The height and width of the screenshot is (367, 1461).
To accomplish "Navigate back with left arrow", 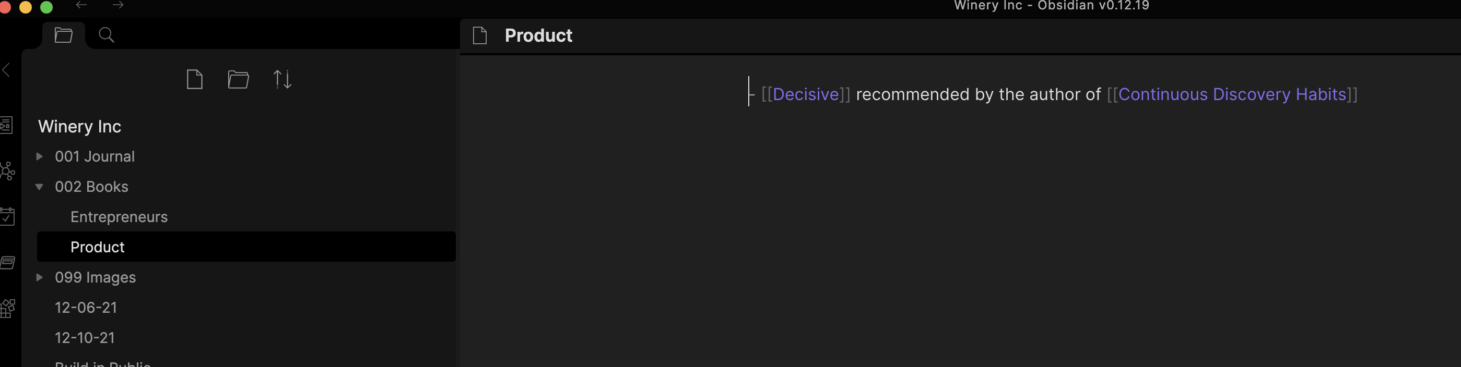I will pos(81,5).
